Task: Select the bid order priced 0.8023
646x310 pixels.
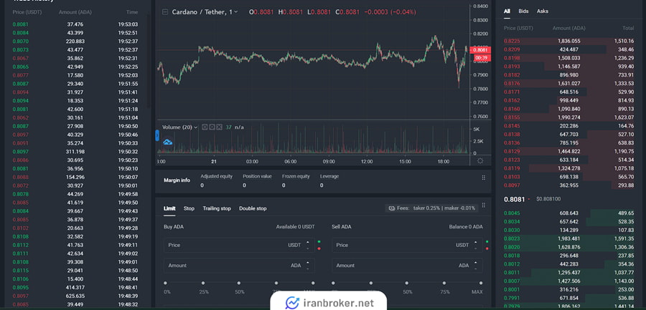Action: (569, 238)
